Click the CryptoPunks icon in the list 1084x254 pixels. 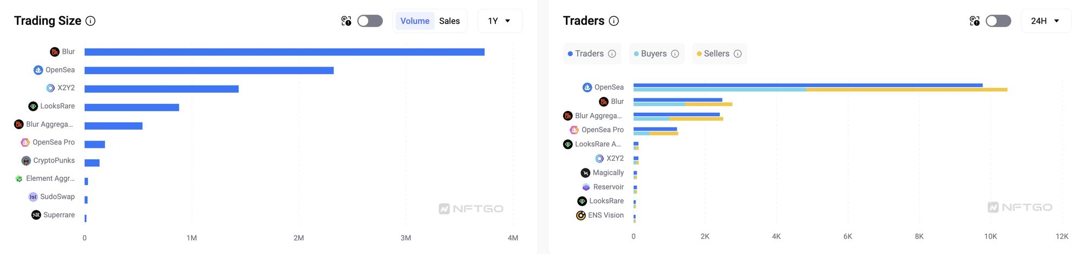click(x=26, y=161)
